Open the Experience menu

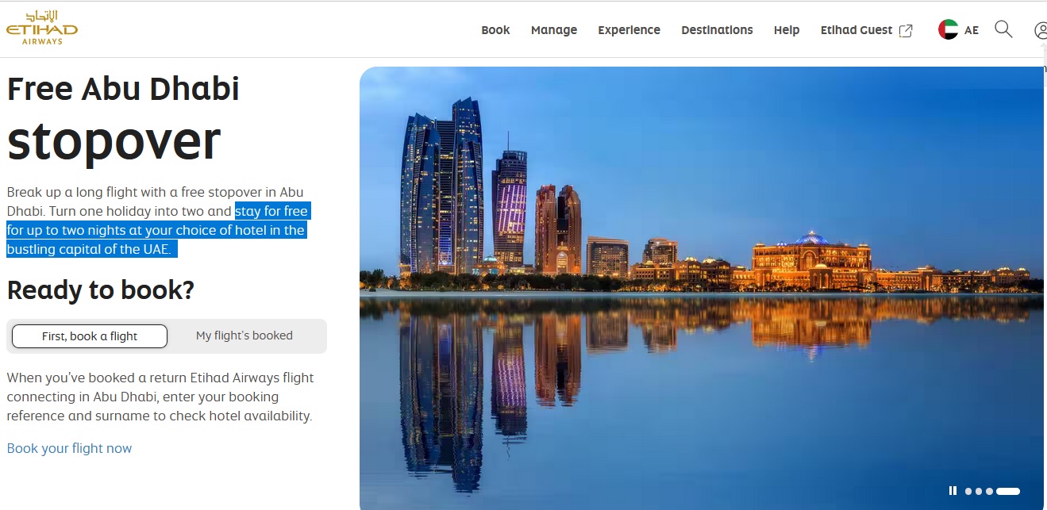click(629, 30)
